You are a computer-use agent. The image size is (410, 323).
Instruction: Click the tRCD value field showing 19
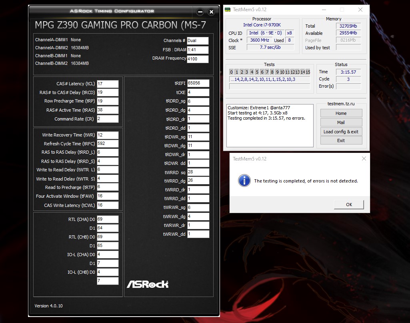tap(108, 92)
